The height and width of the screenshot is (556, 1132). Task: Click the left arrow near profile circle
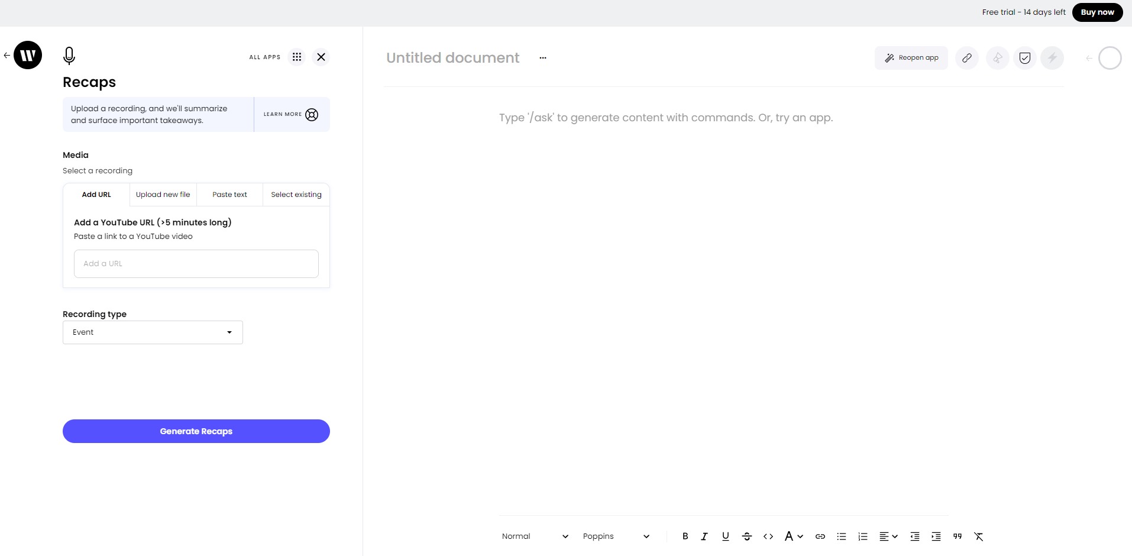[x=1089, y=58]
